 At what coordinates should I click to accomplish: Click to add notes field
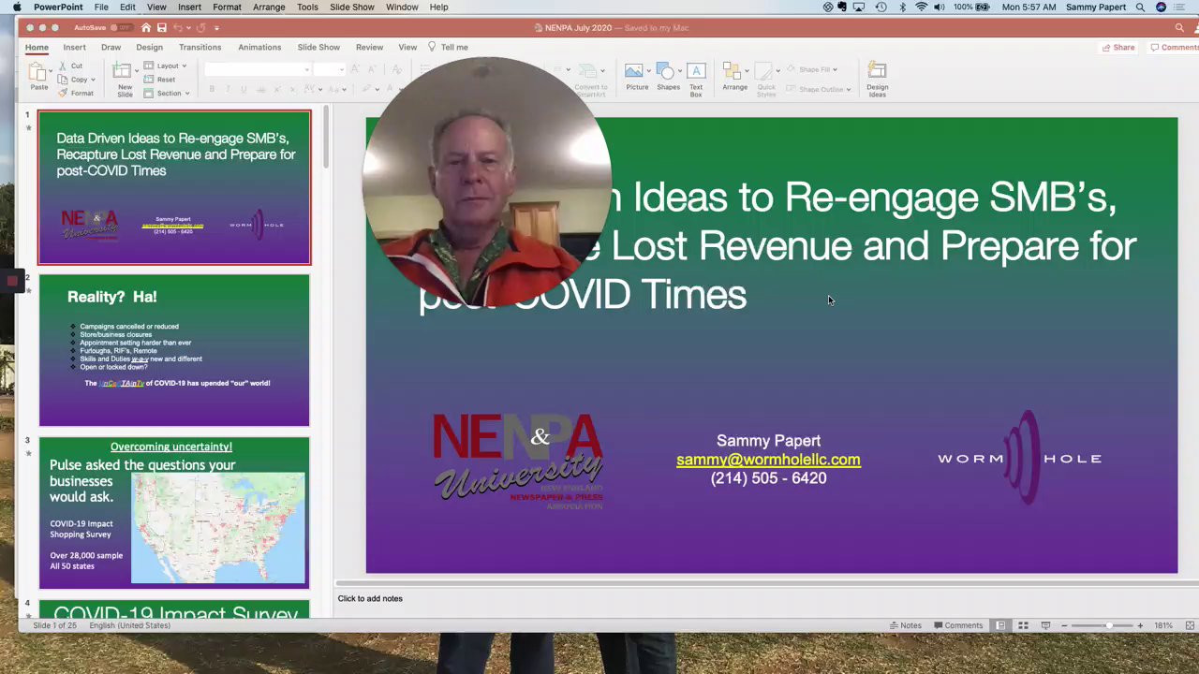pos(370,598)
